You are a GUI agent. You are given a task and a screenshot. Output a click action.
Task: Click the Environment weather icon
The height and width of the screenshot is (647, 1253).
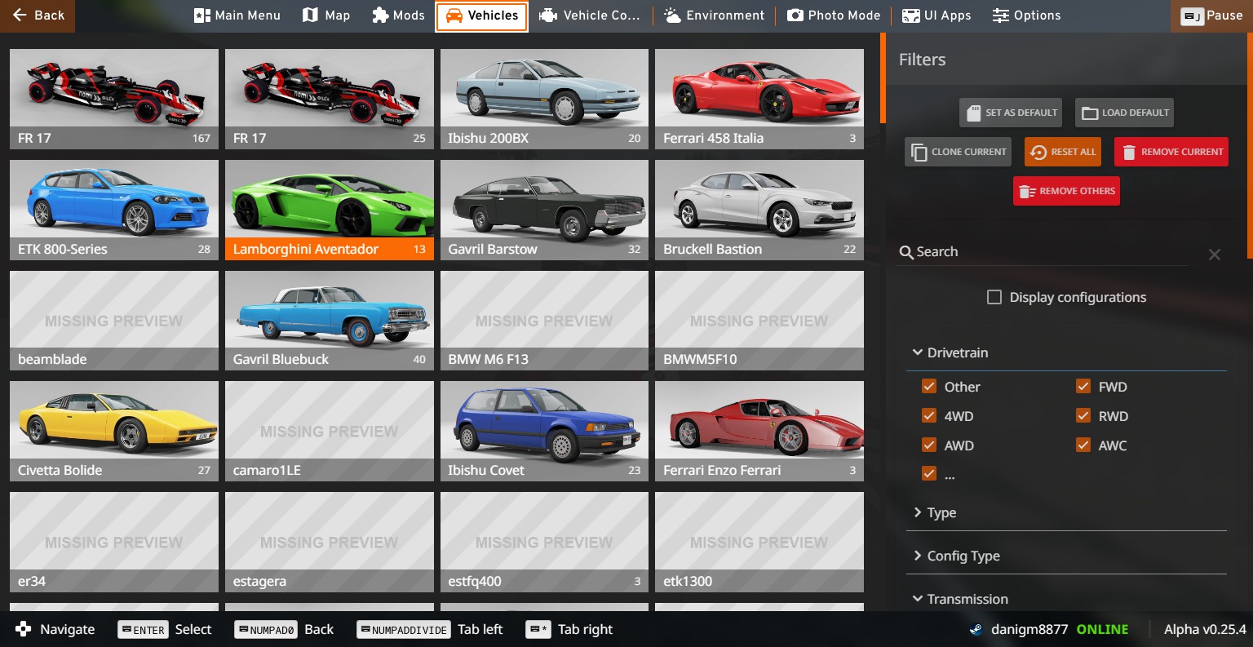point(672,16)
